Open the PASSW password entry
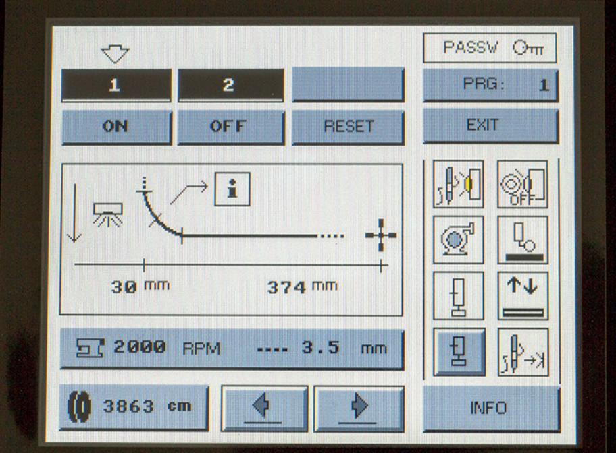Screen dimensions: 616x453 (488, 47)
